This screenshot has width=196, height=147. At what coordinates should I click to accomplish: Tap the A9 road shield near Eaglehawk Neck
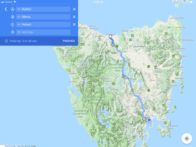tap(165, 123)
